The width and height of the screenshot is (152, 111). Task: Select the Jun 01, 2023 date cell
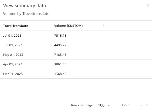(13, 45)
